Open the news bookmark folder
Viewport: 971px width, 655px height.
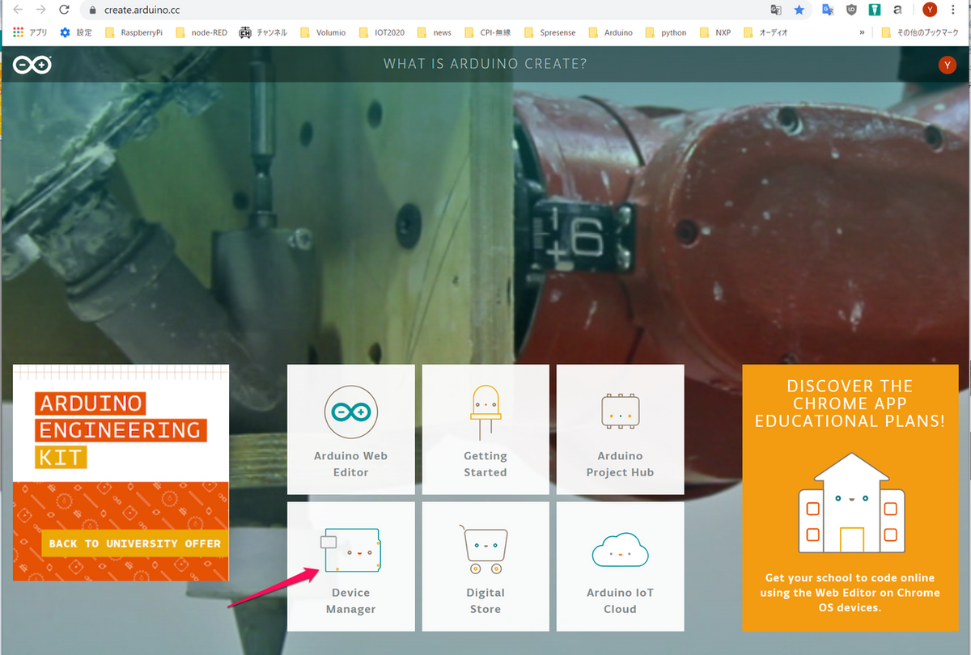(435, 33)
